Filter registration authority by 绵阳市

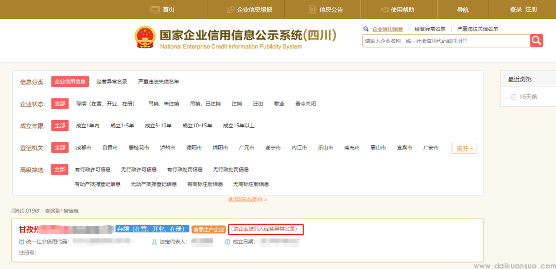click(x=220, y=147)
